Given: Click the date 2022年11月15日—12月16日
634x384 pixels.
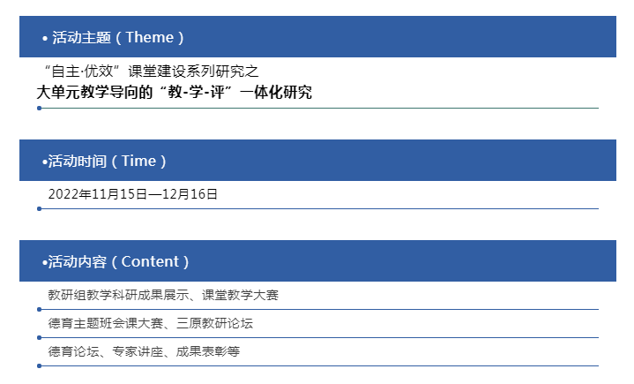Looking at the screenshot, I should tap(132, 194).
